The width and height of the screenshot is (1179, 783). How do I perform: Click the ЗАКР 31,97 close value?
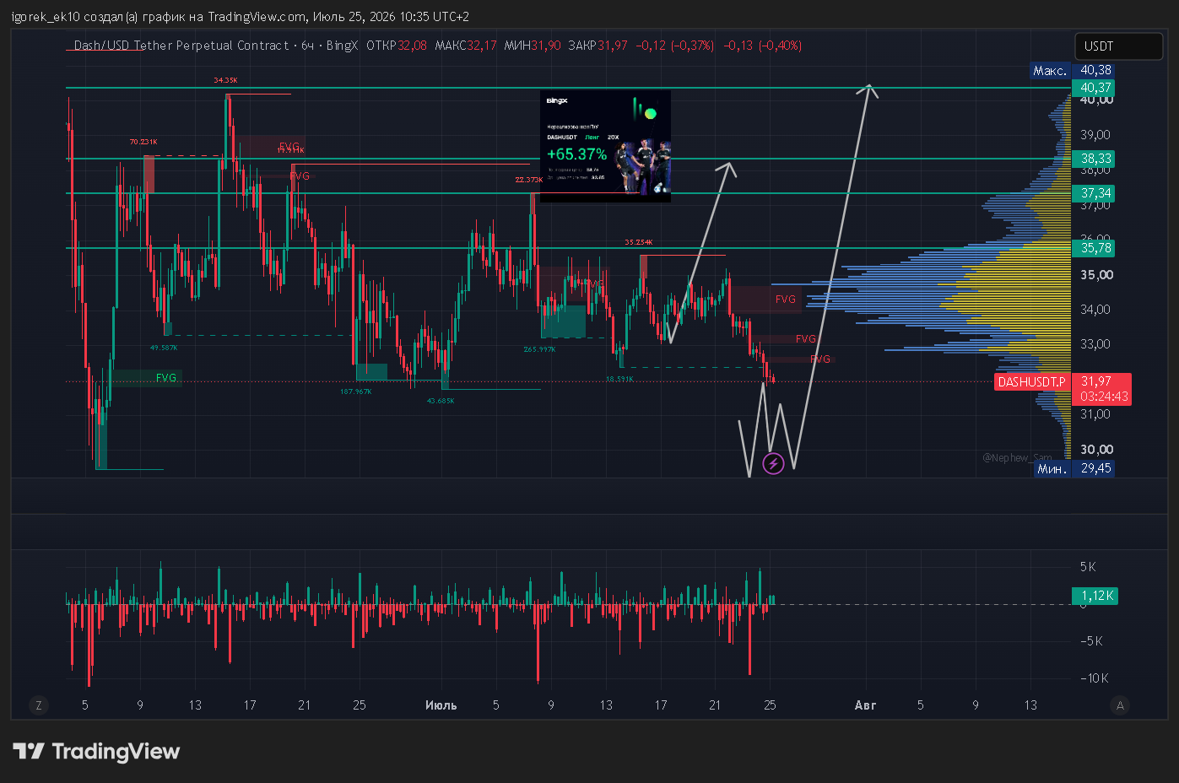598,46
